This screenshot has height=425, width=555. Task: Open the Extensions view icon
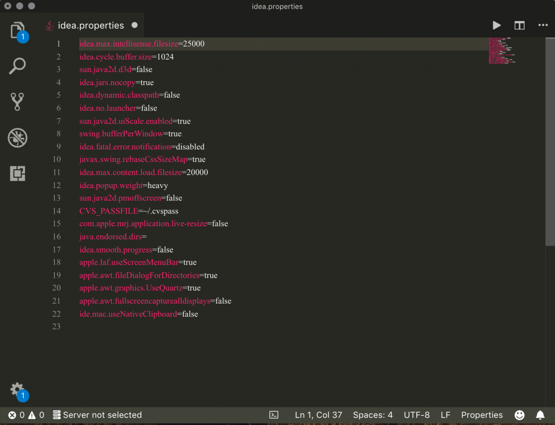click(17, 173)
